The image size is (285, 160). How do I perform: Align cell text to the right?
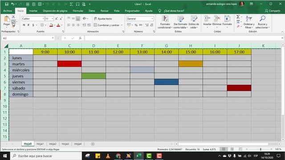[x=78, y=25]
